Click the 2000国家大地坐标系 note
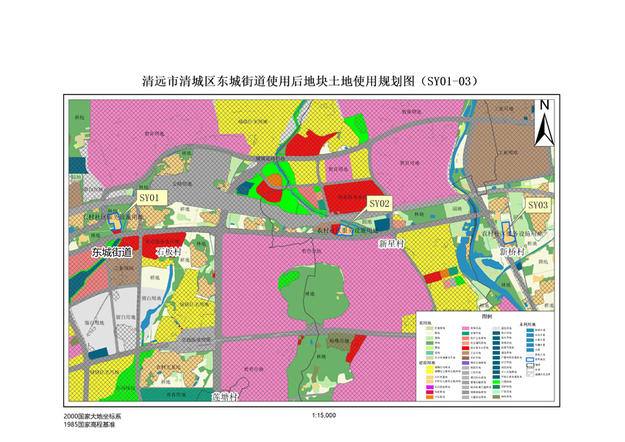 tap(92, 416)
